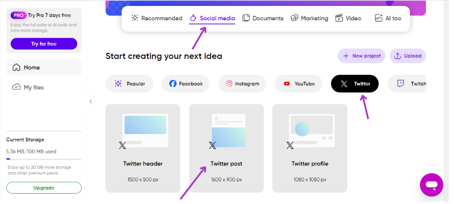This screenshot has width=454, height=204.
Task: Click the Documents pages icon
Action: tap(246, 18)
